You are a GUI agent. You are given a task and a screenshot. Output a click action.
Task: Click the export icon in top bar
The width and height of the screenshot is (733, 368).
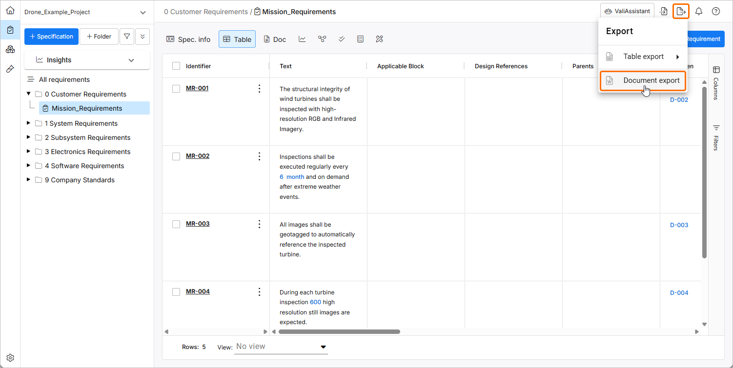pos(681,11)
